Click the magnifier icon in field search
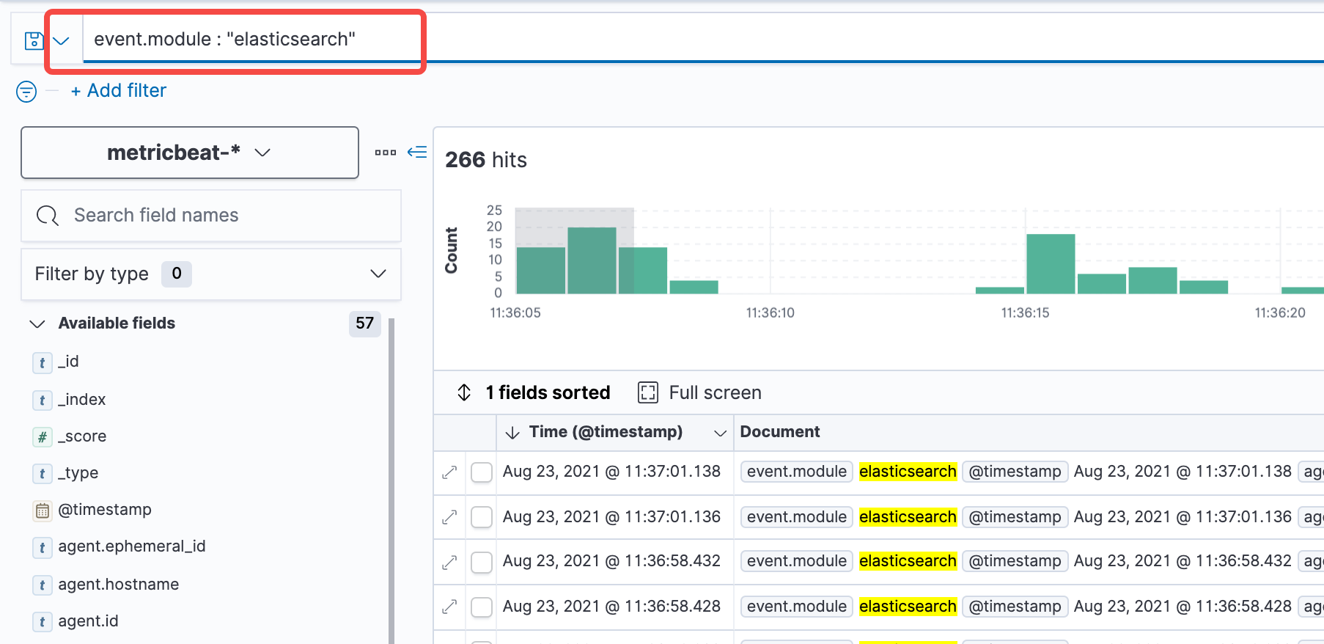 (48, 216)
